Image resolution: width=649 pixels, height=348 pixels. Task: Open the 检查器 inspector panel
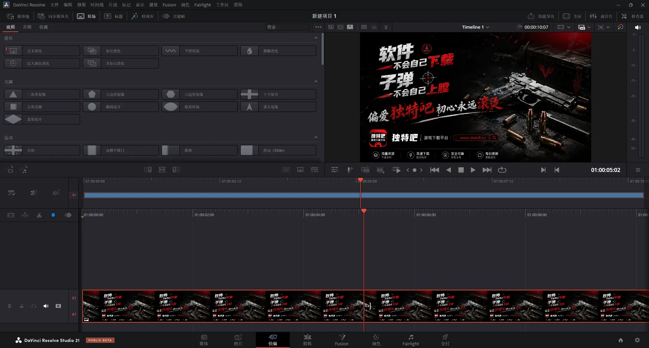tap(632, 16)
